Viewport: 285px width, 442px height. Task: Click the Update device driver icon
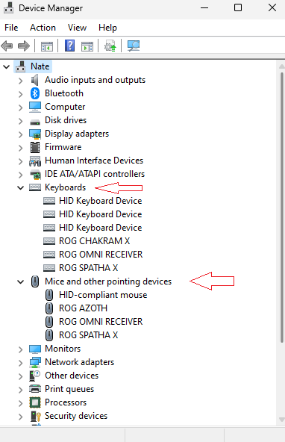110,46
